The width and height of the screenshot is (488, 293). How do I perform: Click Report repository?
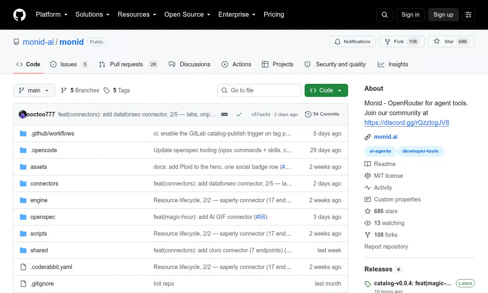point(386,247)
